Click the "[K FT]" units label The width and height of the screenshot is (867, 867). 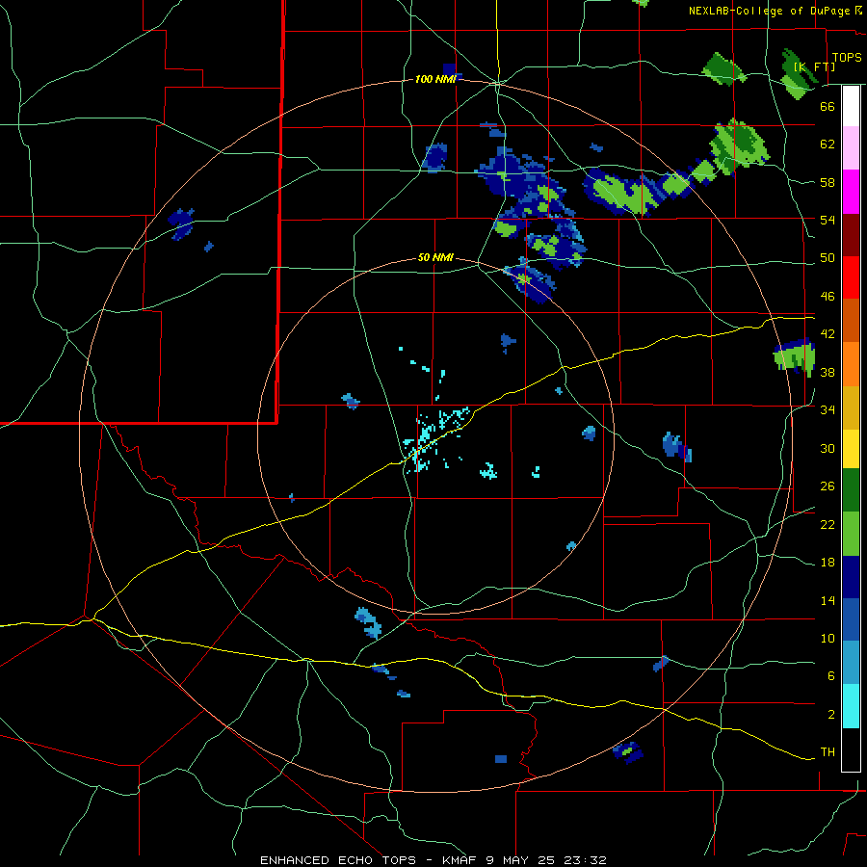pyautogui.click(x=814, y=66)
